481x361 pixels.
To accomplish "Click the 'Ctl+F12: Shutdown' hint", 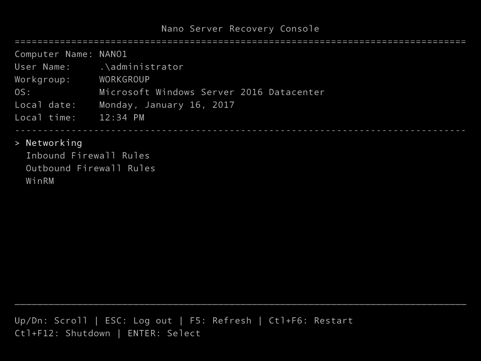I will 62,333.
